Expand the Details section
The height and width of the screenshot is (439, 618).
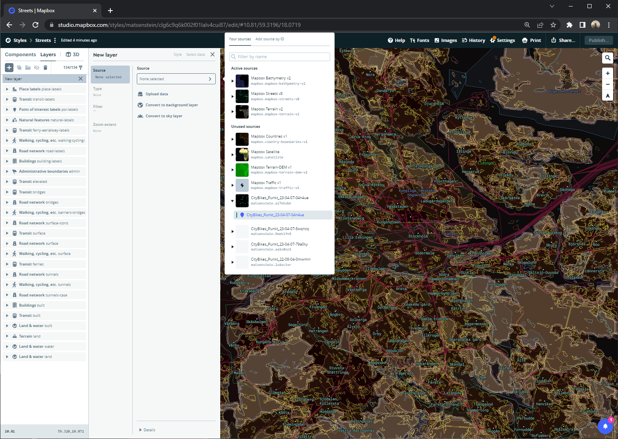point(147,430)
